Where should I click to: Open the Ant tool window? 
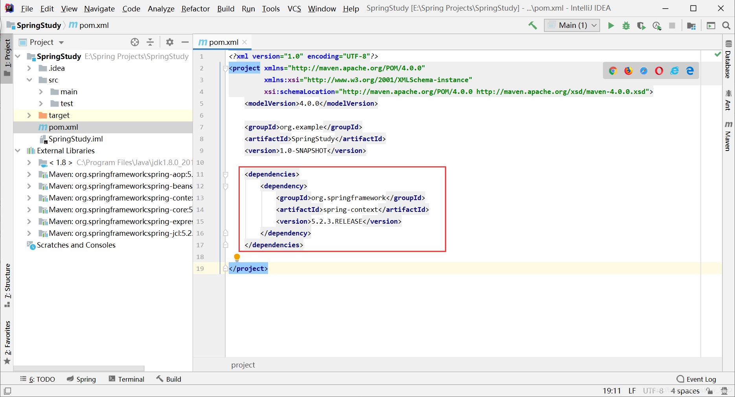[728, 100]
